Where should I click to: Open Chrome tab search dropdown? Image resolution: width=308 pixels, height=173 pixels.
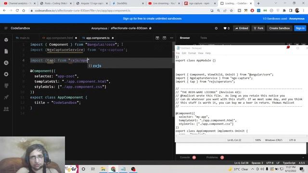click(x=276, y=3)
